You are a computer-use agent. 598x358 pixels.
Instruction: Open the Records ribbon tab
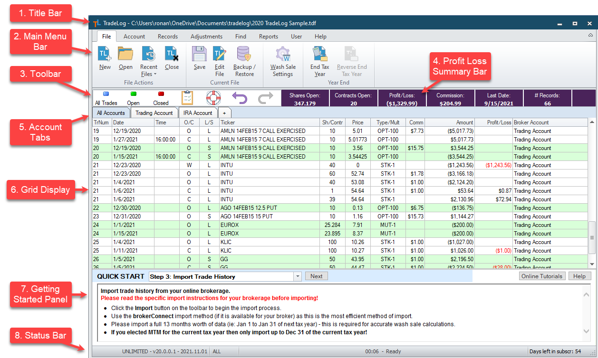tap(168, 37)
